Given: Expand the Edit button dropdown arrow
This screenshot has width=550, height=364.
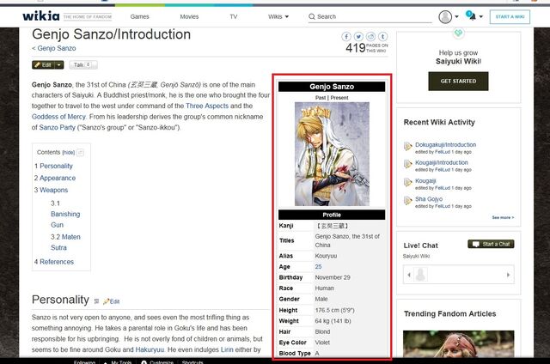Looking at the screenshot, I should coord(59,64).
